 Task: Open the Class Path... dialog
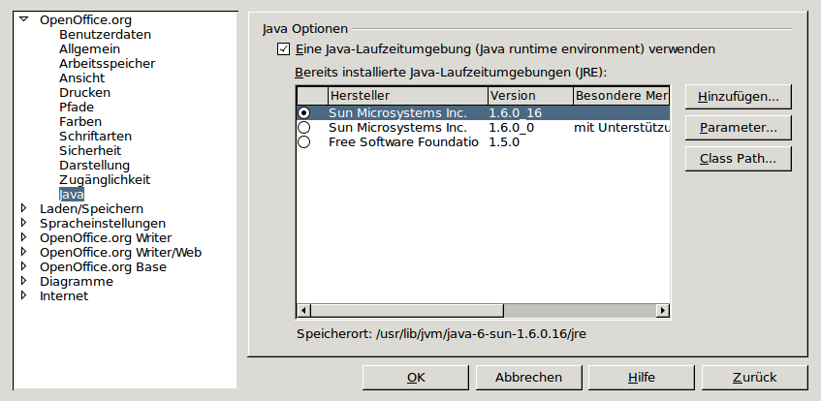pos(739,157)
